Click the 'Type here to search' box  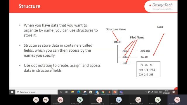pos(36,92)
